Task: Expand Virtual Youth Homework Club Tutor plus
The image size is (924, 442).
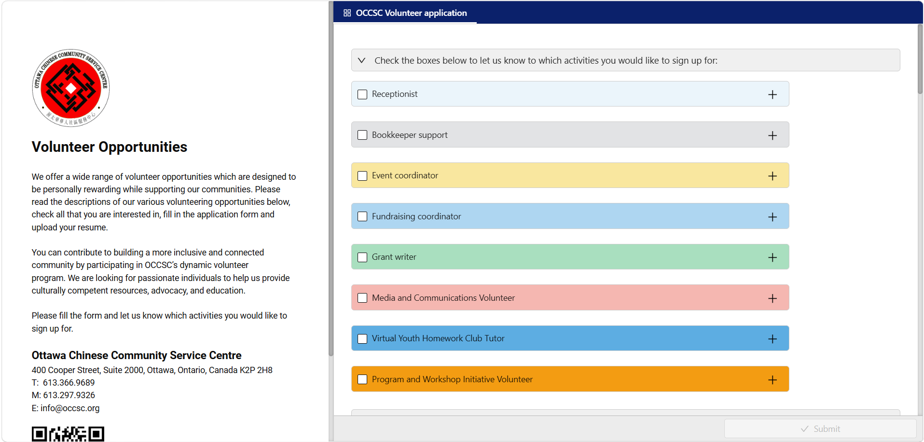Action: pyautogui.click(x=772, y=339)
